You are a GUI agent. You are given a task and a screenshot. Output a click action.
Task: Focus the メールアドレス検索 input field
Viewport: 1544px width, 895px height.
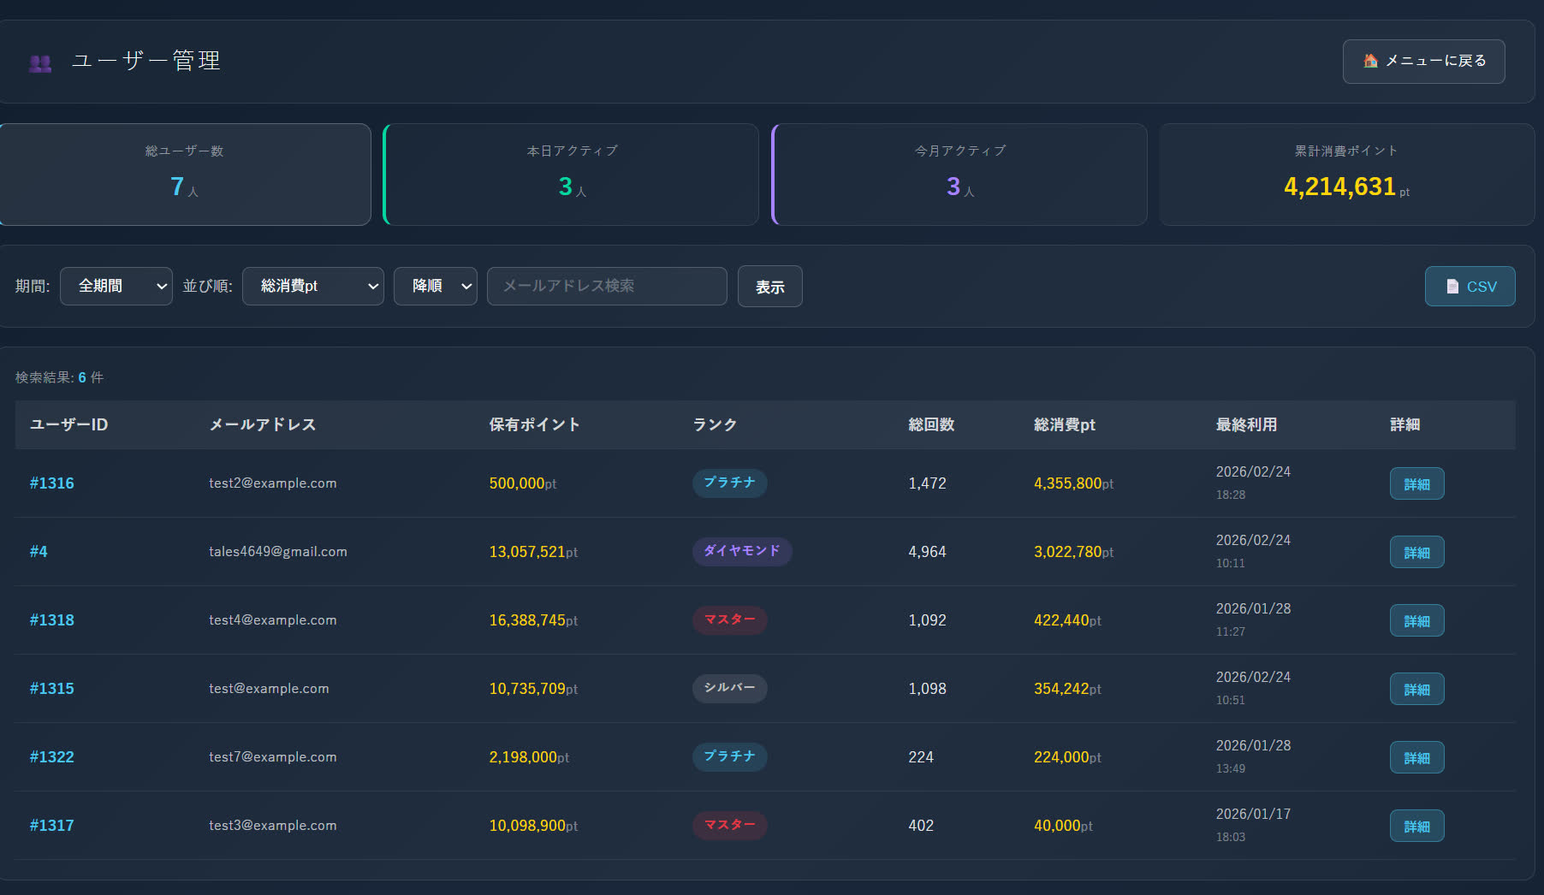click(606, 286)
